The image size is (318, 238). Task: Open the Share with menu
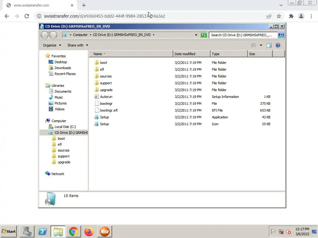tap(78, 45)
